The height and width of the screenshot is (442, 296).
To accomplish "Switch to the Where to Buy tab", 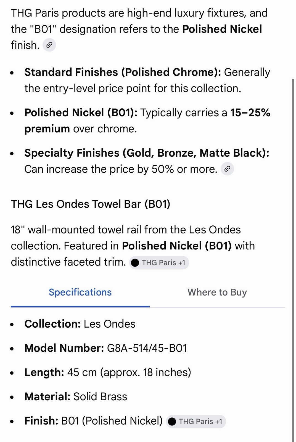I will click(x=217, y=292).
